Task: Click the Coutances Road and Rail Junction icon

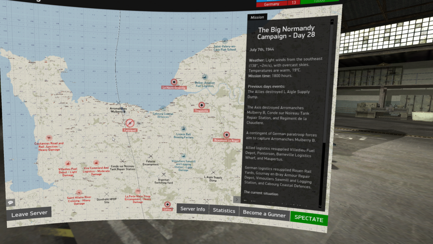Action: coord(49,138)
